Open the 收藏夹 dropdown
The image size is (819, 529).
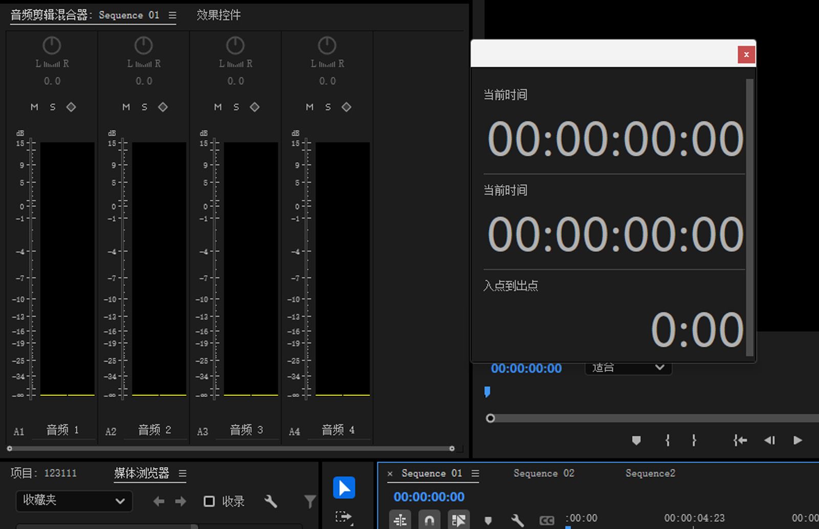click(x=74, y=501)
